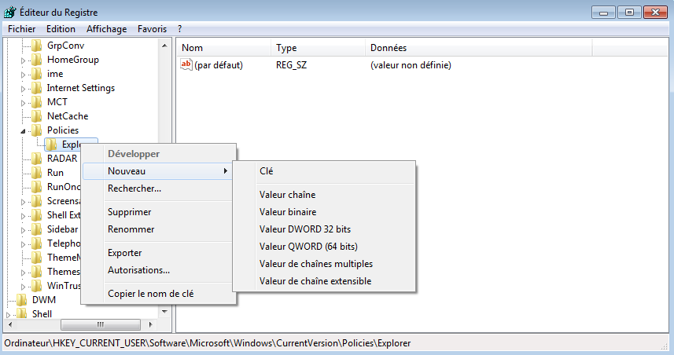Click the (par défaut) string value icon
The image size is (674, 355).
click(186, 65)
